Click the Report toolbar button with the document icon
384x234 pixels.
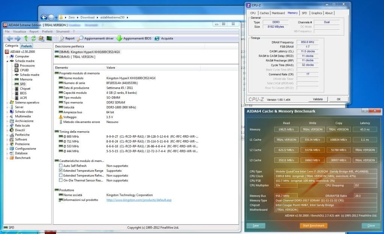[67, 38]
